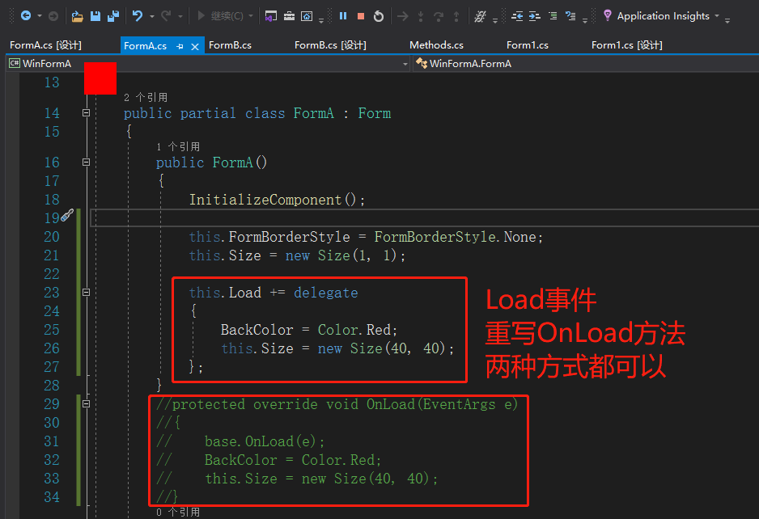Screen dimensions: 759x519
Task: Click the Step Out up-arrow icon
Action: click(x=456, y=16)
